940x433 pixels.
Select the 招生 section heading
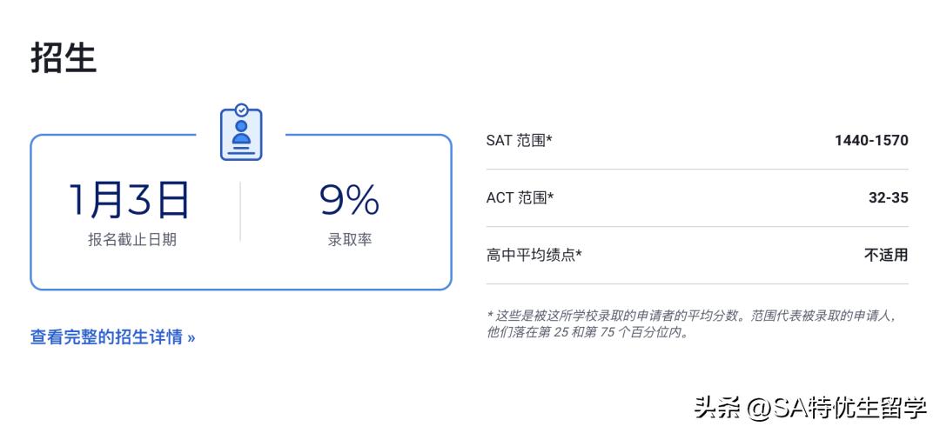pyautogui.click(x=64, y=57)
